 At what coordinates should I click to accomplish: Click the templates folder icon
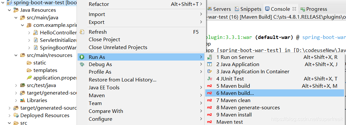point(29,70)
